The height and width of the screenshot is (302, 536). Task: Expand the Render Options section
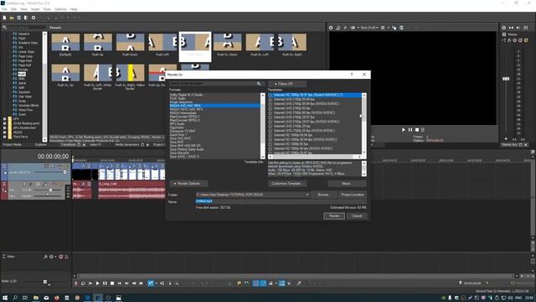point(188,184)
